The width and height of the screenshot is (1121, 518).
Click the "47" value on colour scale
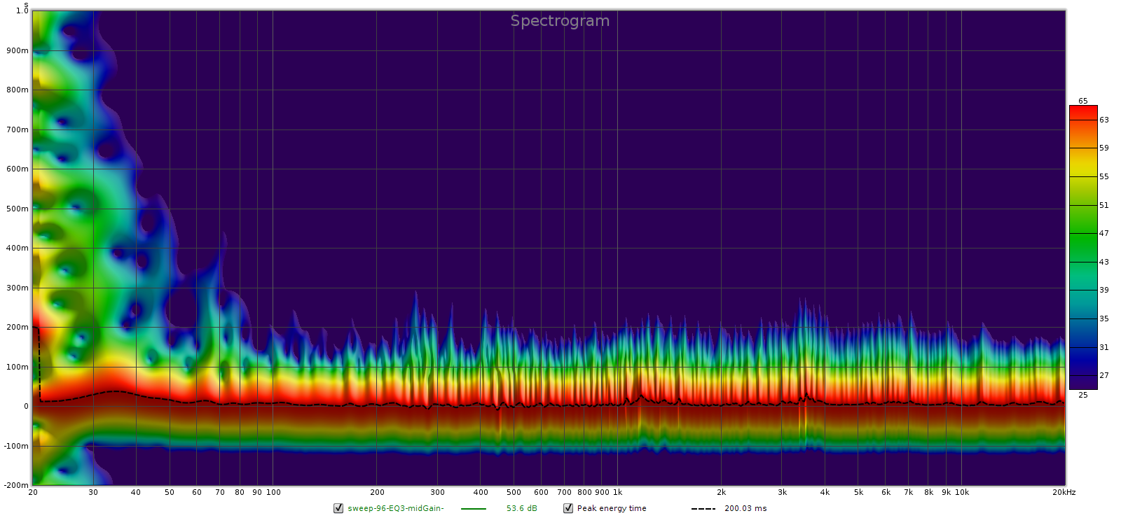point(1104,233)
